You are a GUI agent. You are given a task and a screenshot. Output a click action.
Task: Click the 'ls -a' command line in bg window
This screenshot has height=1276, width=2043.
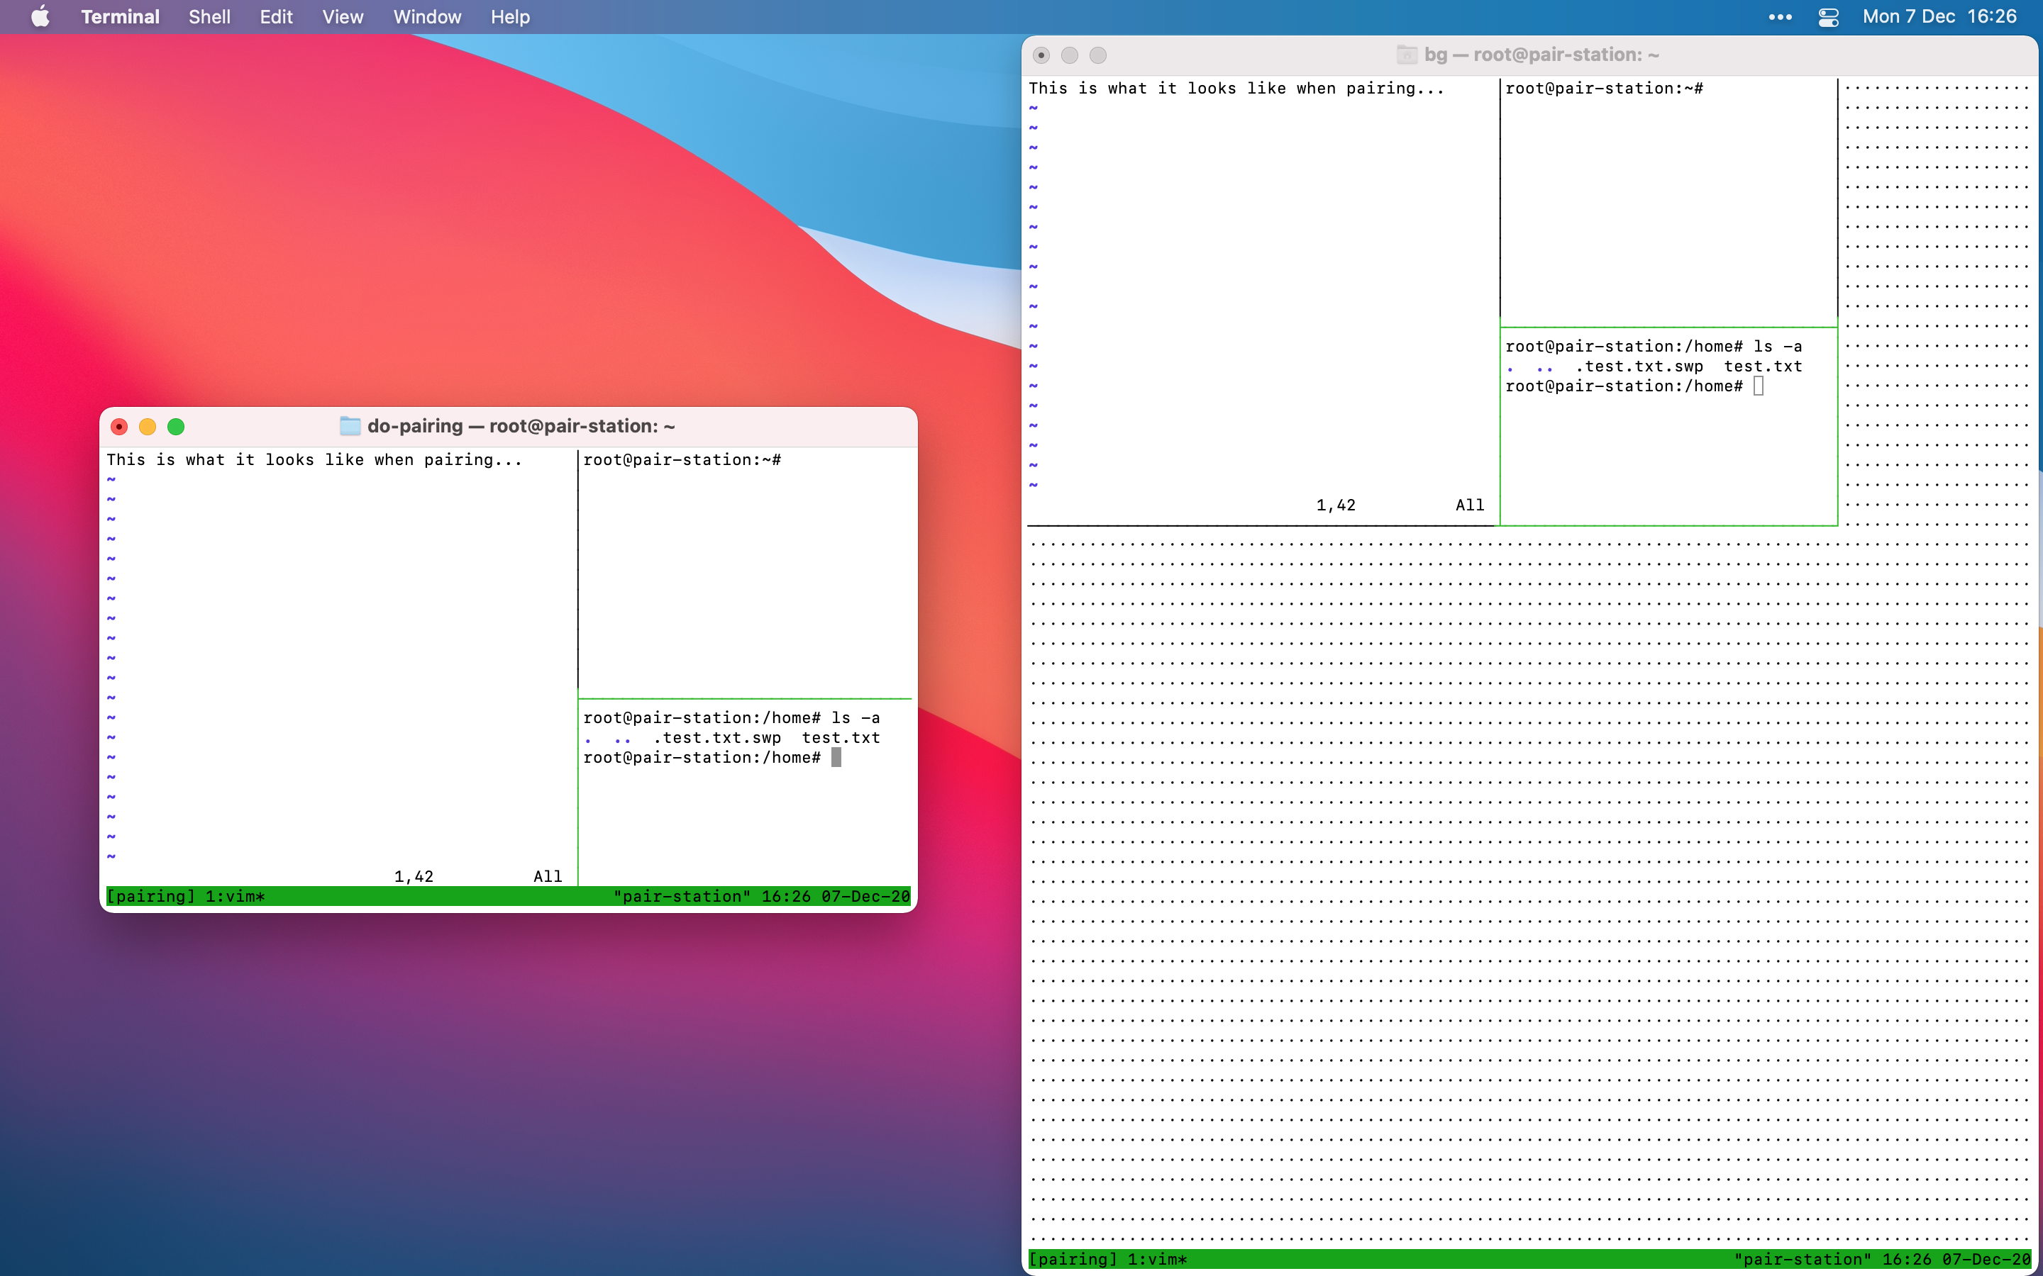coord(1654,347)
